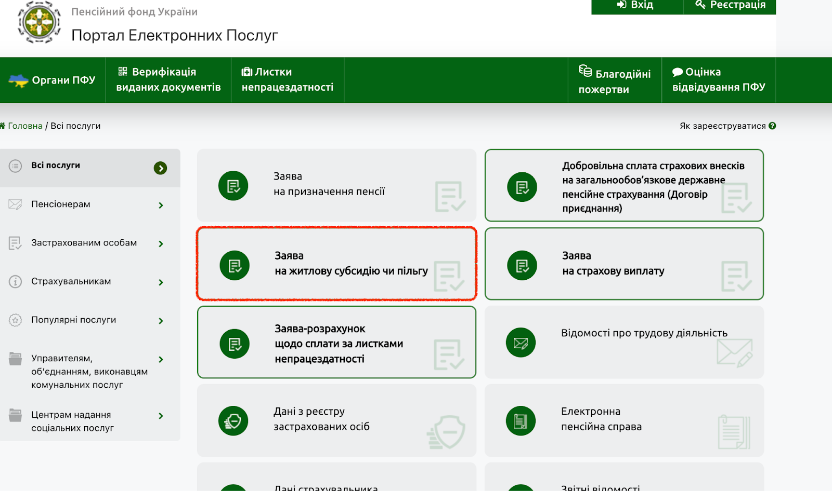Viewport: 832px width, 491px height.
Task: Expand the Популярні послуги chevron
Action: tap(161, 321)
